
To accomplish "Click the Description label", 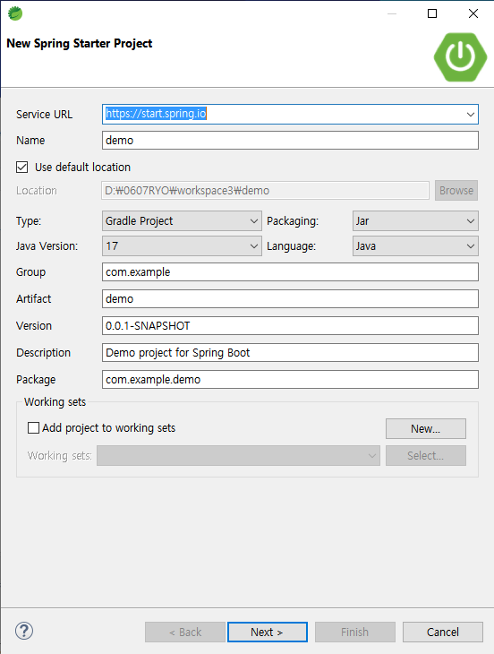I will [x=43, y=353].
